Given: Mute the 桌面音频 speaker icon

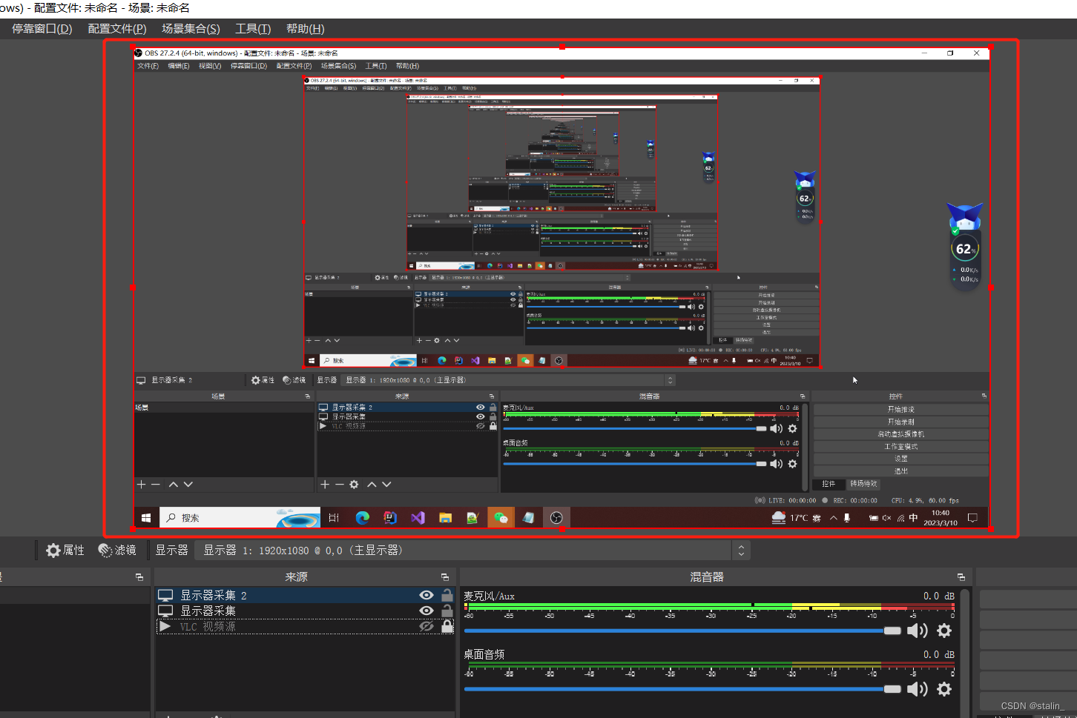Looking at the screenshot, I should [x=917, y=689].
